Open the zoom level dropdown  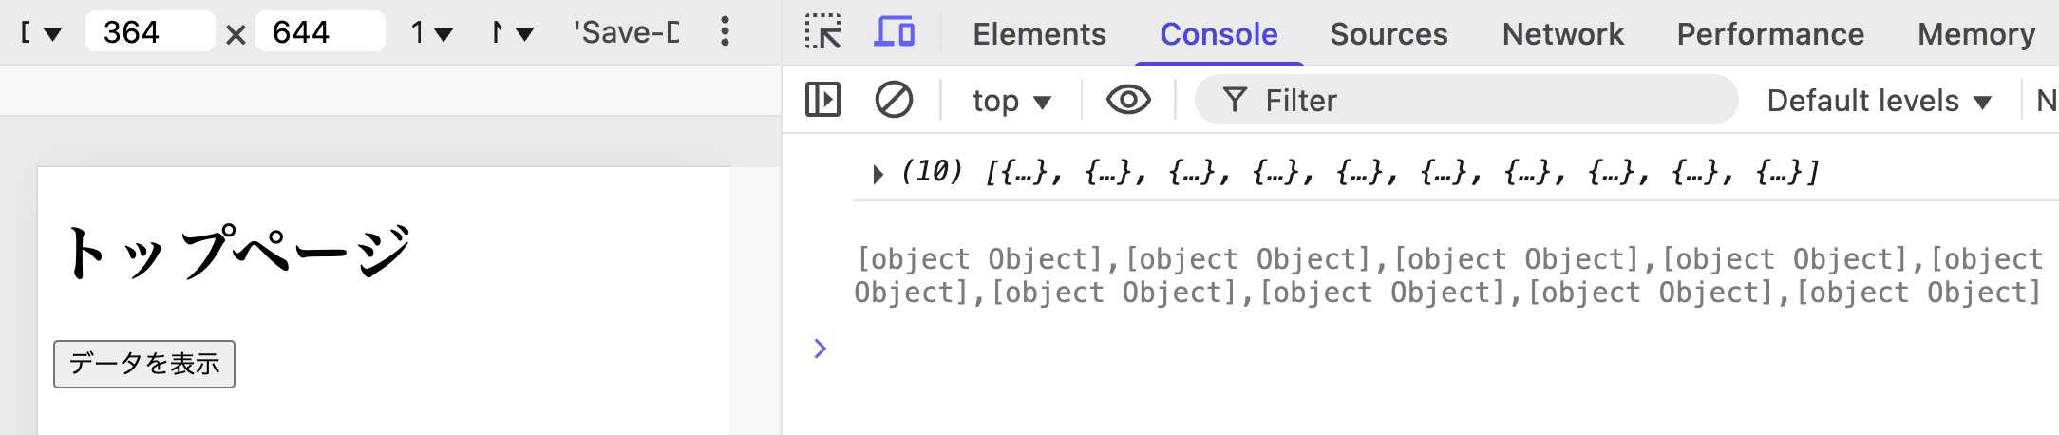pyautogui.click(x=431, y=33)
